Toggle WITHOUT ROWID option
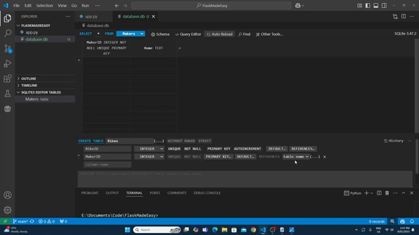419x235 pixels. (181, 141)
